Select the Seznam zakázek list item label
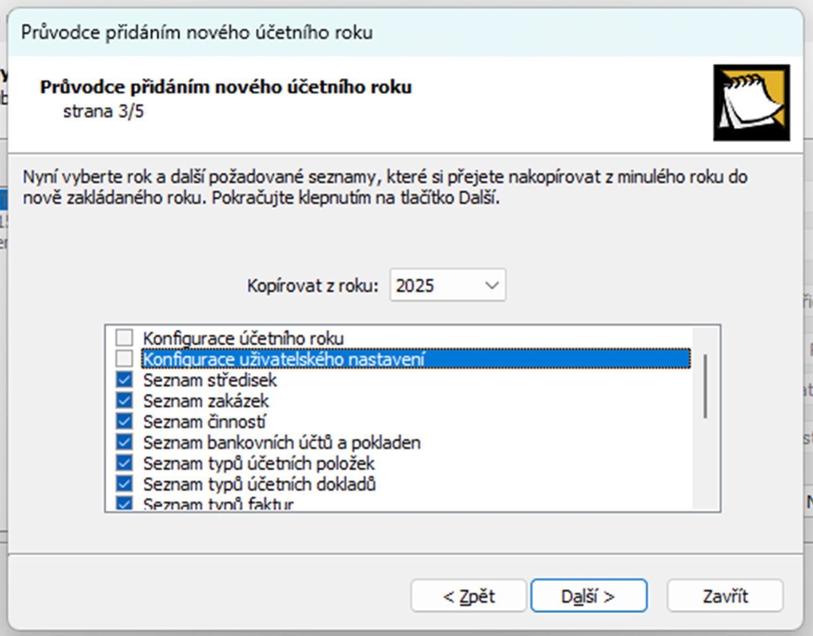Viewport: 813px width, 636px height. [206, 401]
